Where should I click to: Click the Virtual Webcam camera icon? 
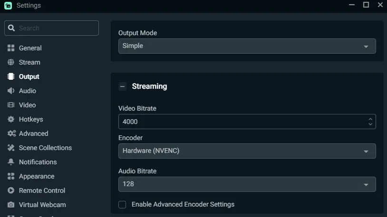(x=11, y=205)
